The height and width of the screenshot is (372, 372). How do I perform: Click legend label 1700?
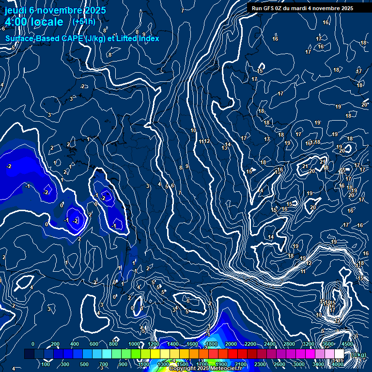(x=202, y=364)
